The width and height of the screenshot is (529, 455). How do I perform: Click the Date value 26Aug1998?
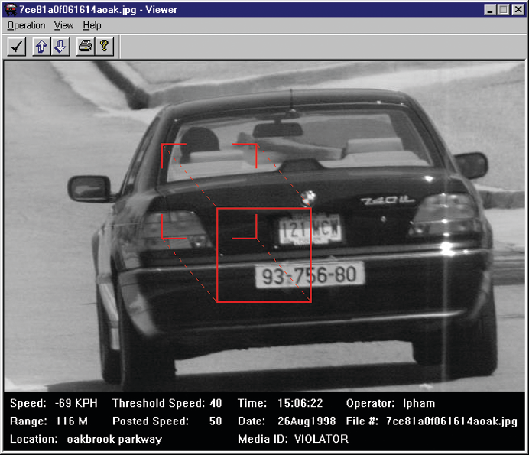(307, 421)
